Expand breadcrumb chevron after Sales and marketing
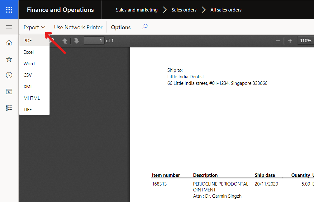314x202 pixels. [164, 10]
